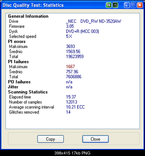Click the General Information heading
The height and width of the screenshot is (156, 145).
[x=28, y=16]
